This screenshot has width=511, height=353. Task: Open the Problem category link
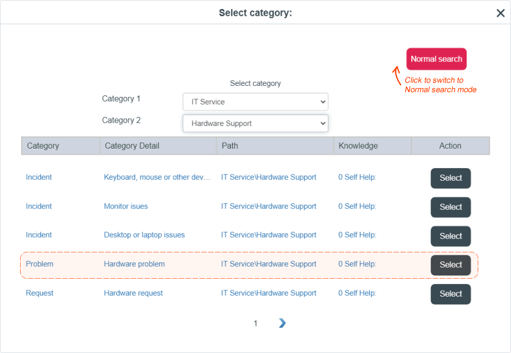[x=40, y=264]
